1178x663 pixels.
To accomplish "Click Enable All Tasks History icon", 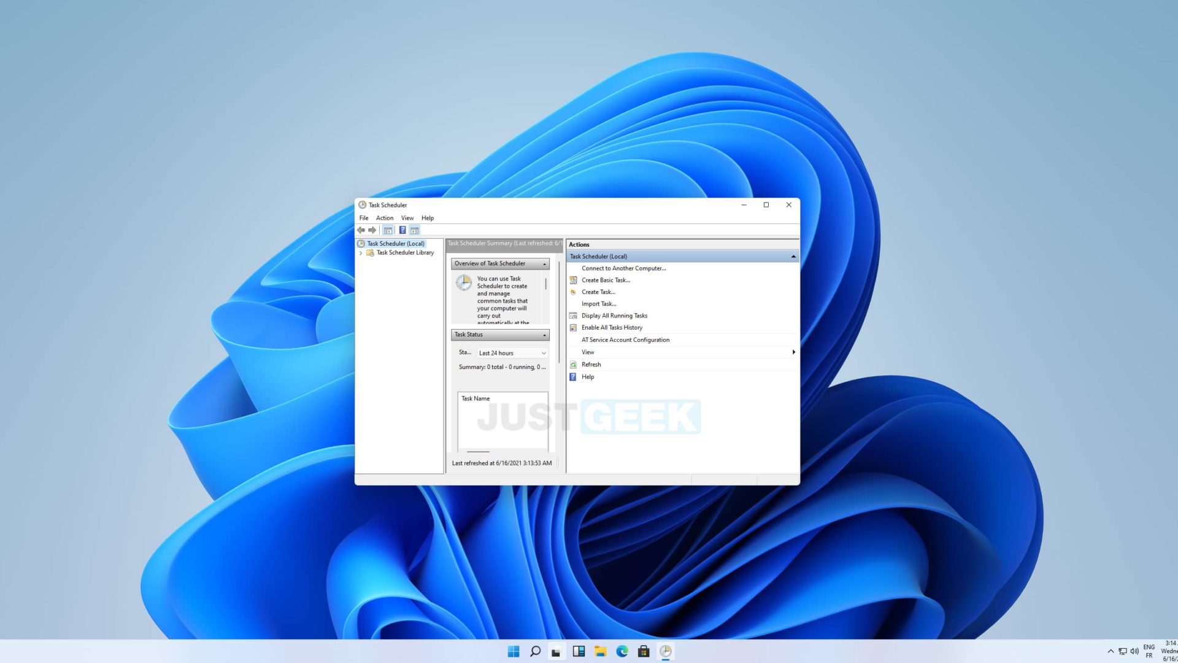I will pyautogui.click(x=573, y=328).
